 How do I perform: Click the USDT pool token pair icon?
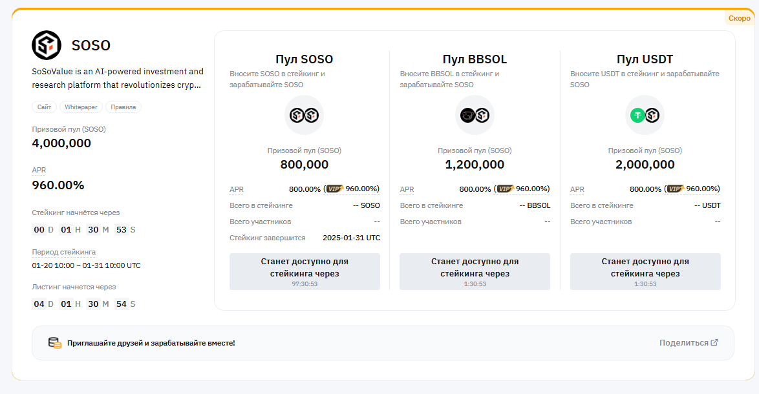coord(645,115)
